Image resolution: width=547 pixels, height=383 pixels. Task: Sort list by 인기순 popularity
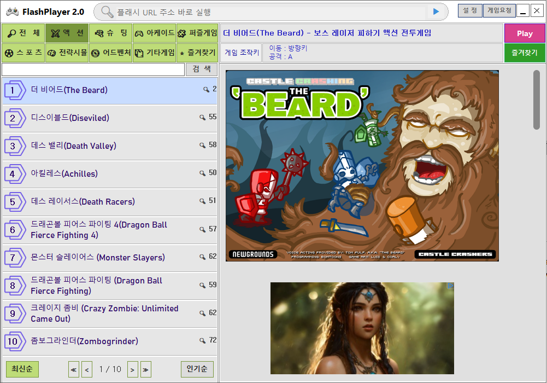197,369
